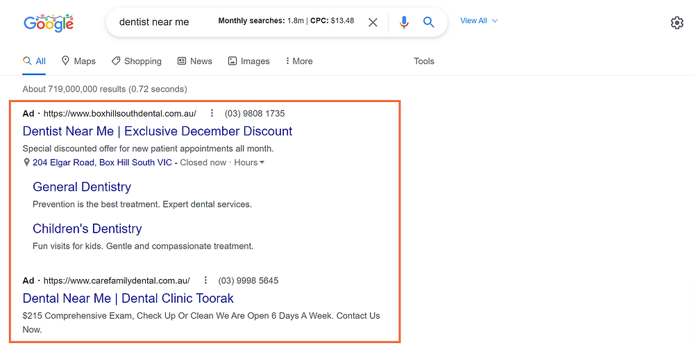The width and height of the screenshot is (694, 352).
Task: Click the 'Closed now' status text
Action: pyautogui.click(x=203, y=162)
